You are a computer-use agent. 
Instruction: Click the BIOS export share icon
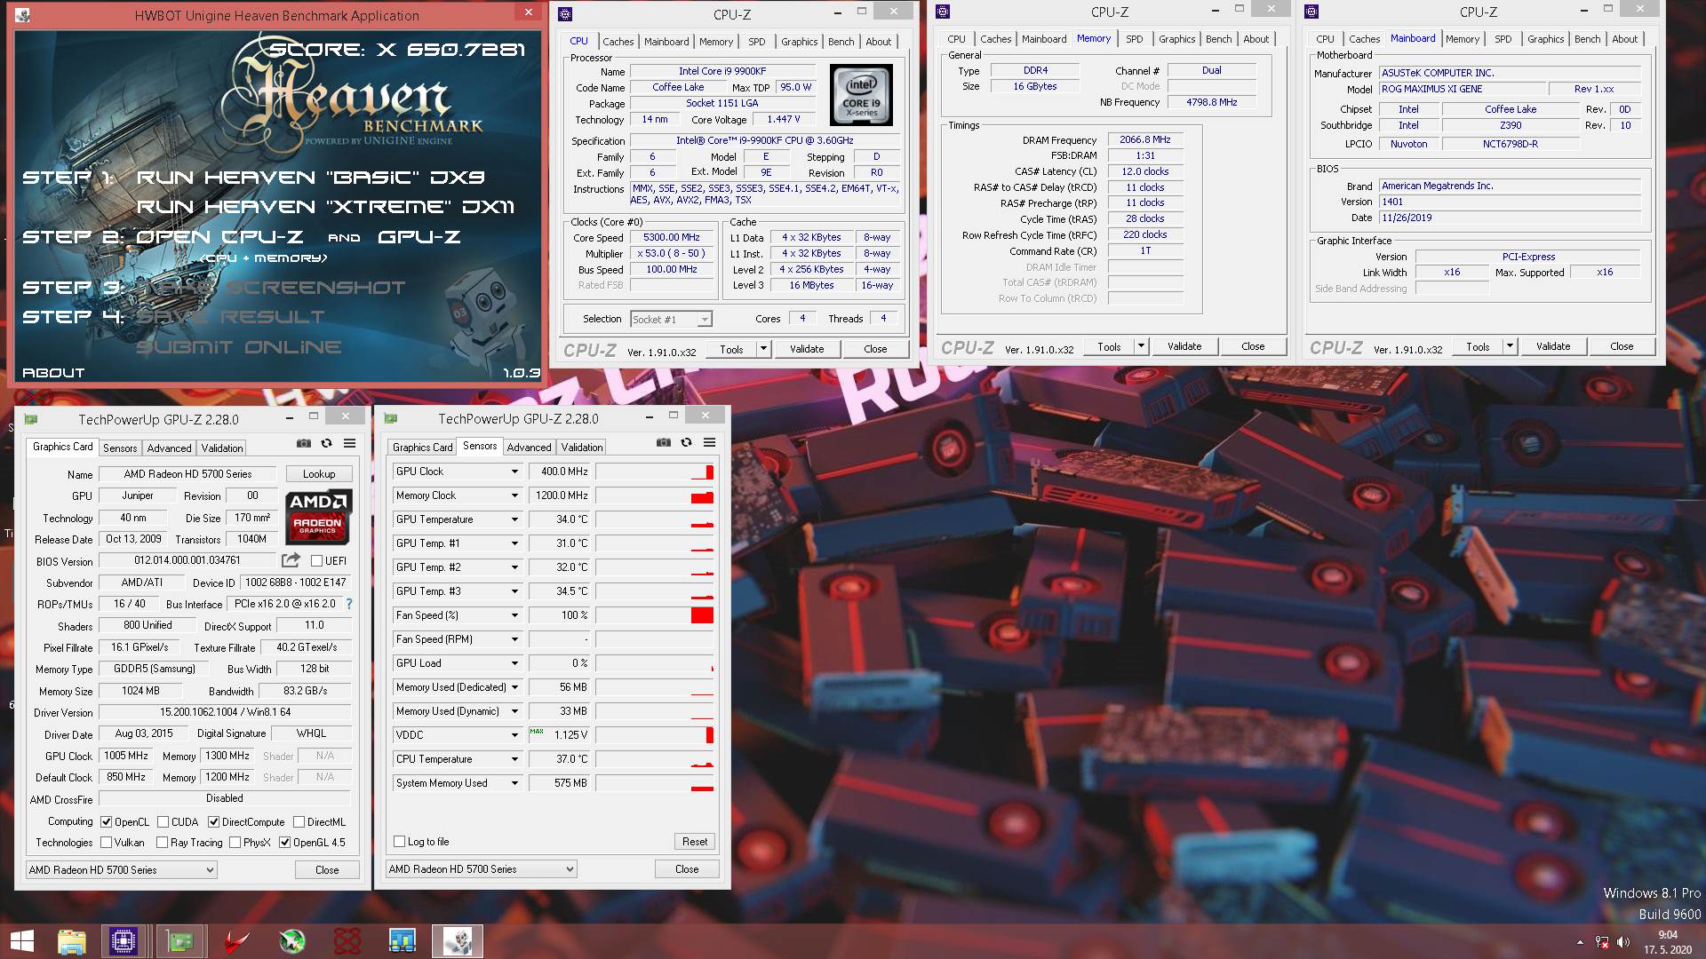[291, 560]
